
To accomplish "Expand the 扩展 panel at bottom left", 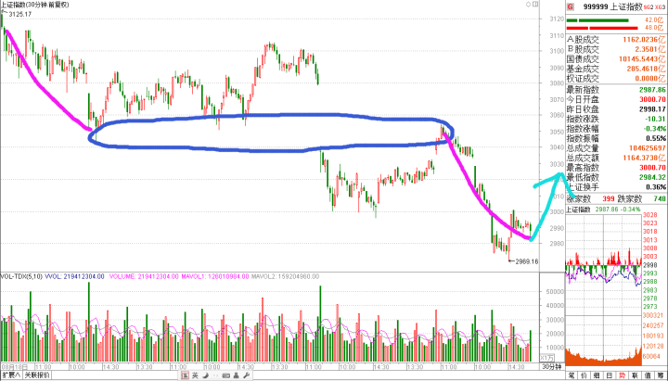I will 10,375.
